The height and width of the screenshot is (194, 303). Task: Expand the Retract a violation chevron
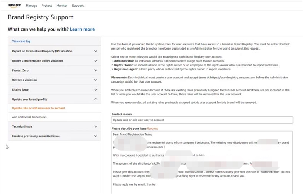click(95, 80)
